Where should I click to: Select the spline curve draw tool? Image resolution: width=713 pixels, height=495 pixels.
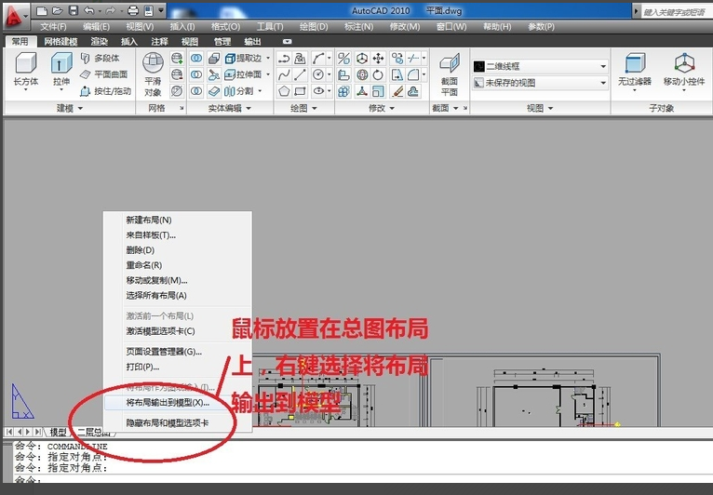(284, 74)
